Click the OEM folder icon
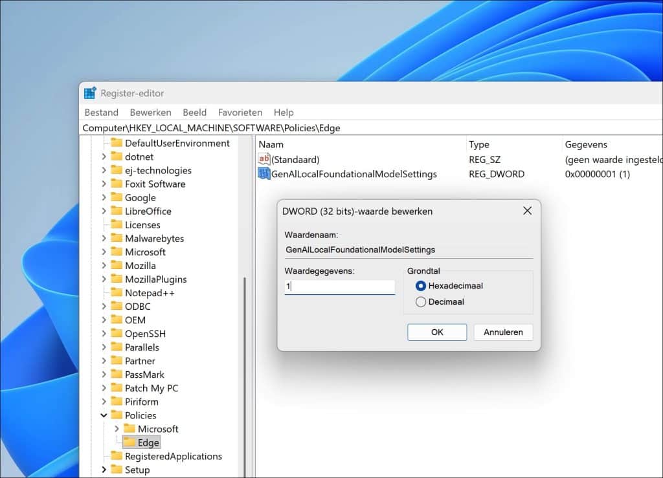 [117, 320]
